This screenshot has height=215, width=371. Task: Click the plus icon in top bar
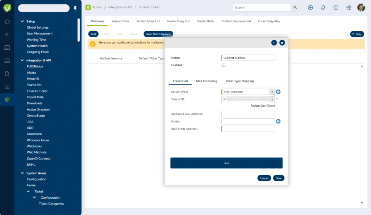[310, 8]
